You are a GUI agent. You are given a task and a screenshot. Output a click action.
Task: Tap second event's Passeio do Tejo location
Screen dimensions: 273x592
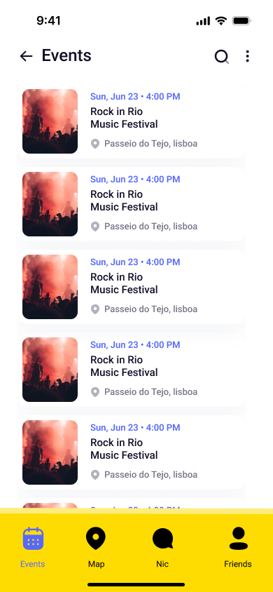150,226
